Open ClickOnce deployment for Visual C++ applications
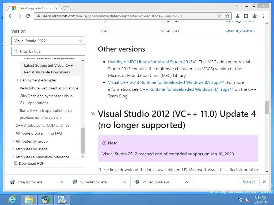Screen dimensions: 274x205 (x=47, y=99)
